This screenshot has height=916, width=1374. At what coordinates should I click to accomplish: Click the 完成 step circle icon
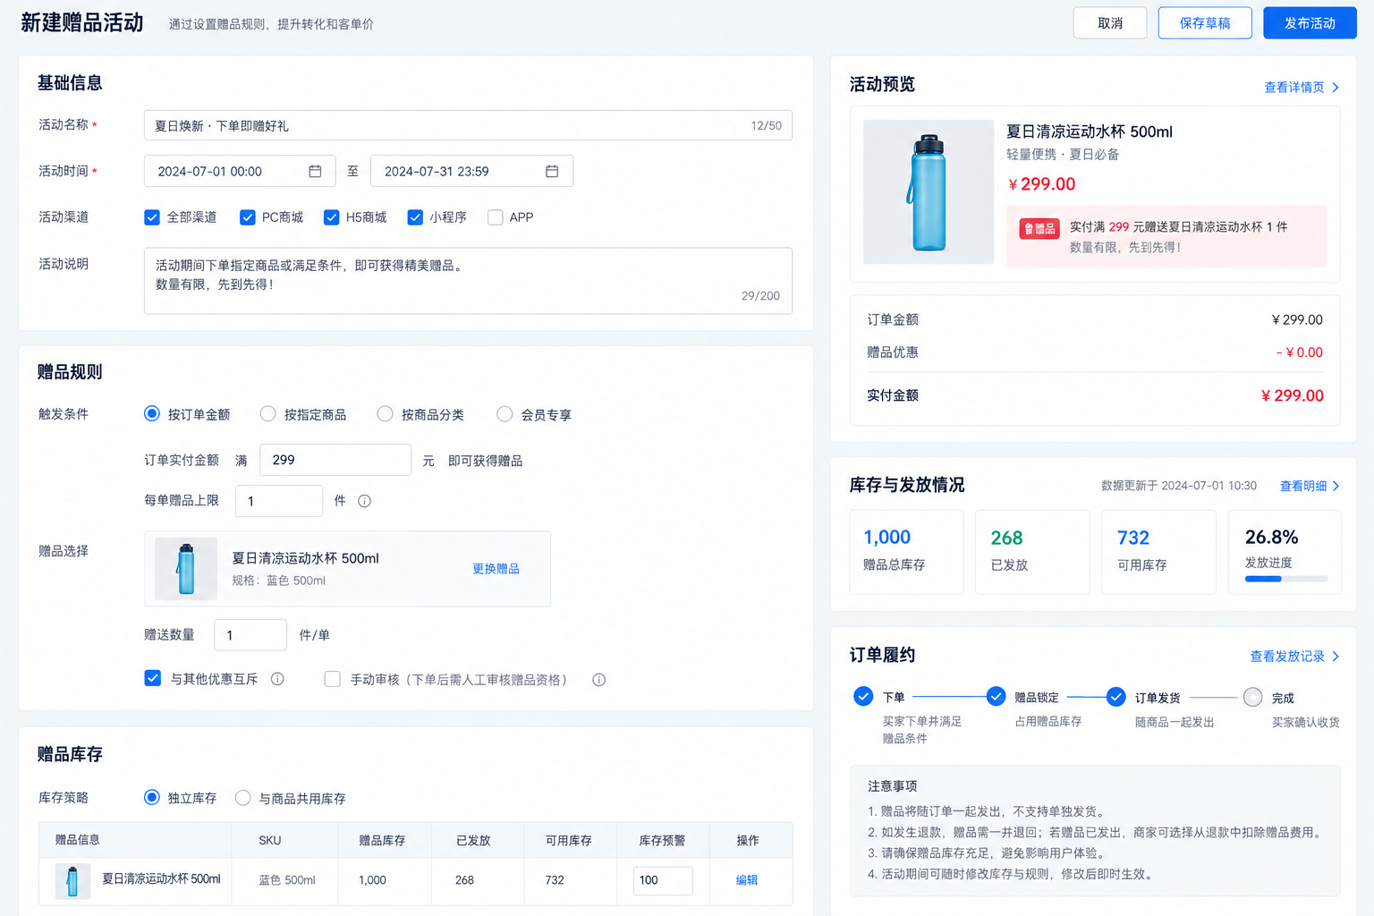point(1253,697)
